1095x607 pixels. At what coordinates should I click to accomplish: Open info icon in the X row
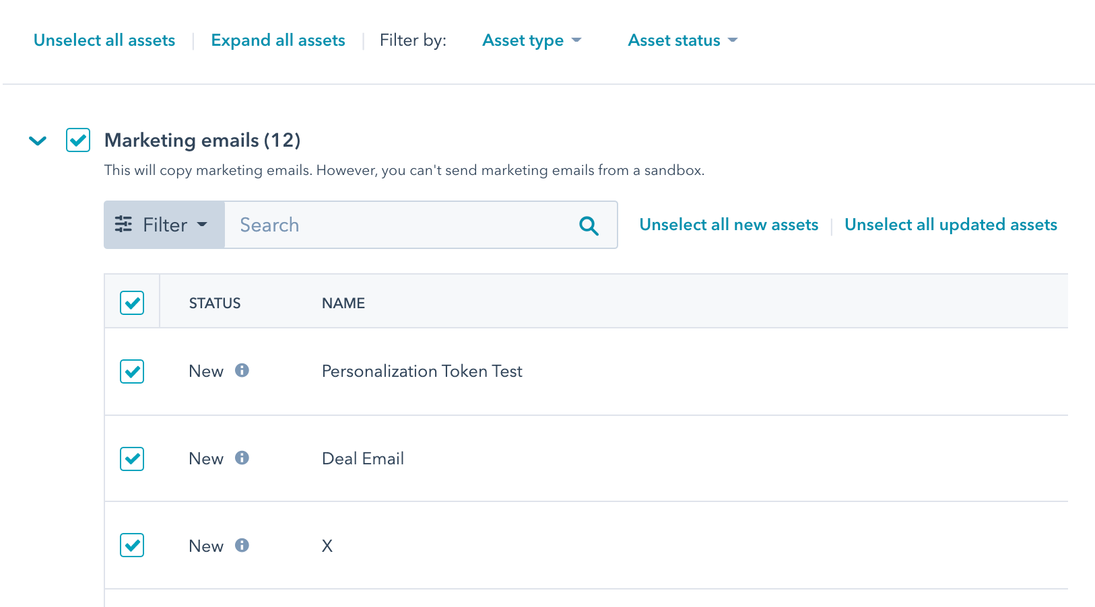pyautogui.click(x=242, y=545)
